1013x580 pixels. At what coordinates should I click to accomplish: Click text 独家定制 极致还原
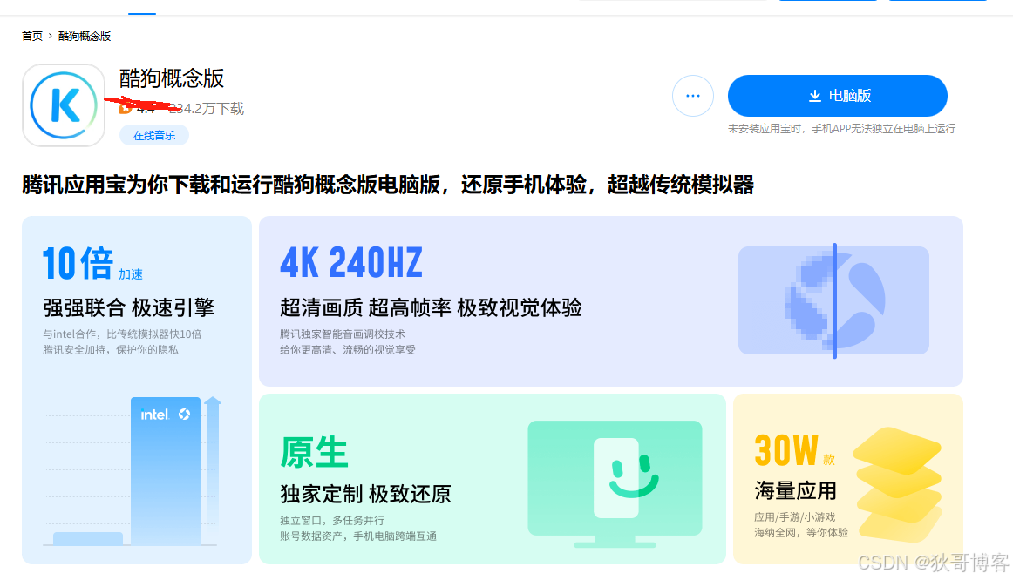(x=365, y=494)
